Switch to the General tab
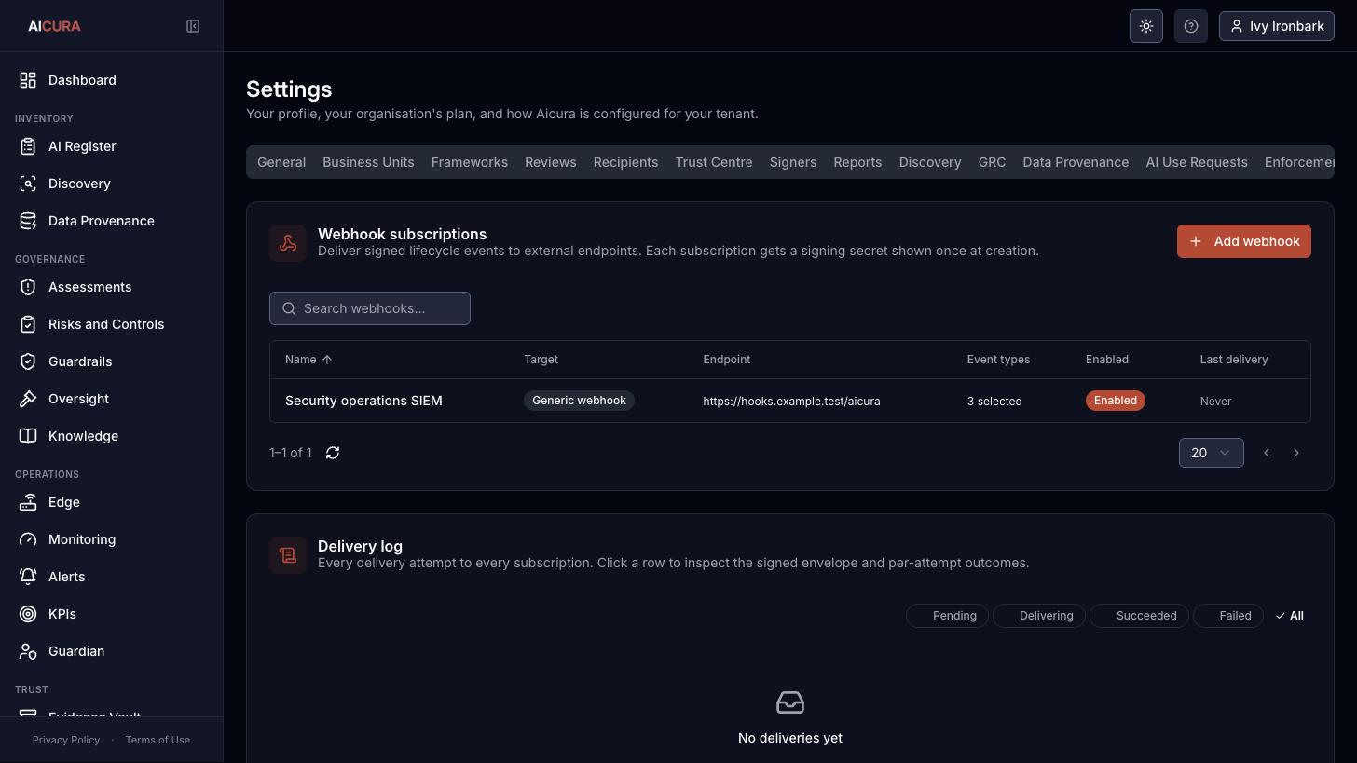Image resolution: width=1357 pixels, height=763 pixels. tap(281, 162)
